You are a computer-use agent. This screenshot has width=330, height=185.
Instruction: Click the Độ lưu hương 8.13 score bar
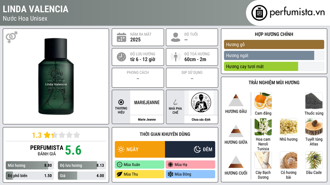[x=82, y=165]
